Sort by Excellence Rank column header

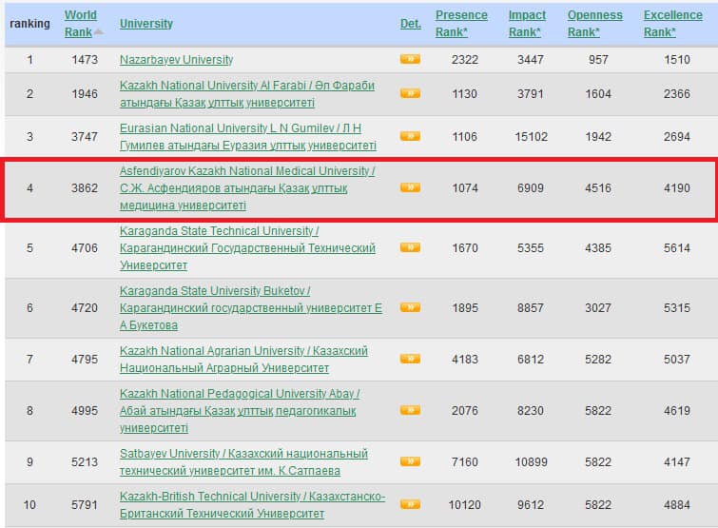tap(672, 23)
